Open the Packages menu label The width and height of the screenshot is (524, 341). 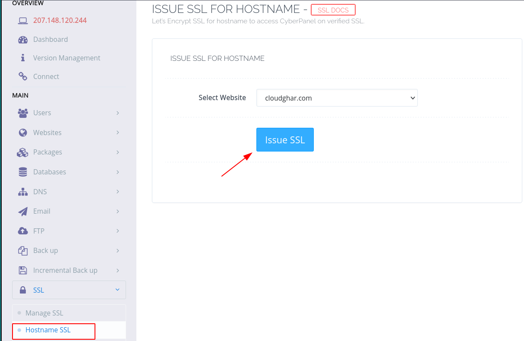click(47, 152)
